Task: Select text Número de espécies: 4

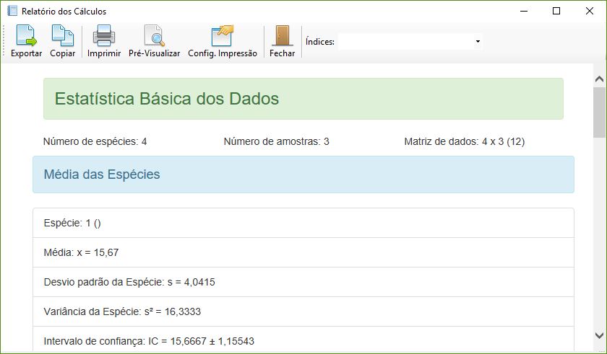Action: pos(95,142)
